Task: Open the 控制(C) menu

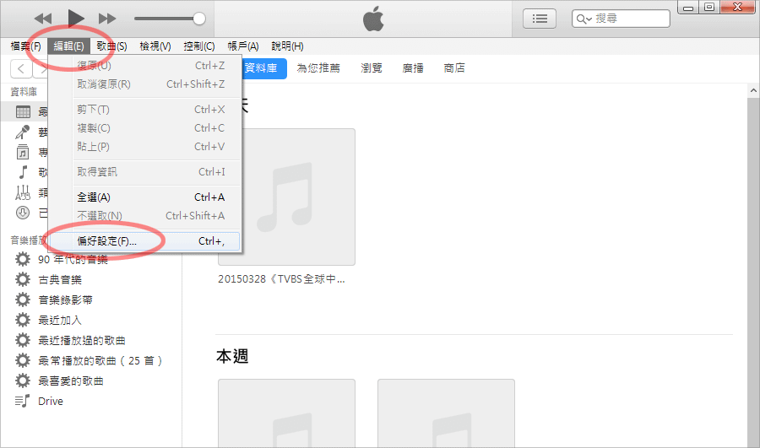Action: pyautogui.click(x=199, y=46)
